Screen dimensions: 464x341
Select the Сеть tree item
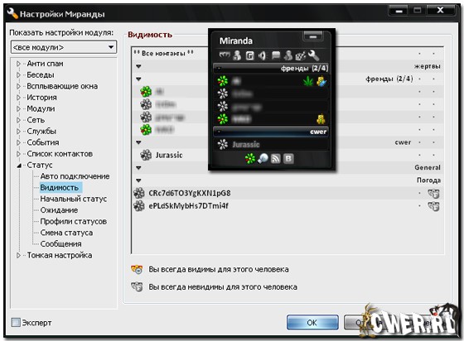tap(36, 120)
